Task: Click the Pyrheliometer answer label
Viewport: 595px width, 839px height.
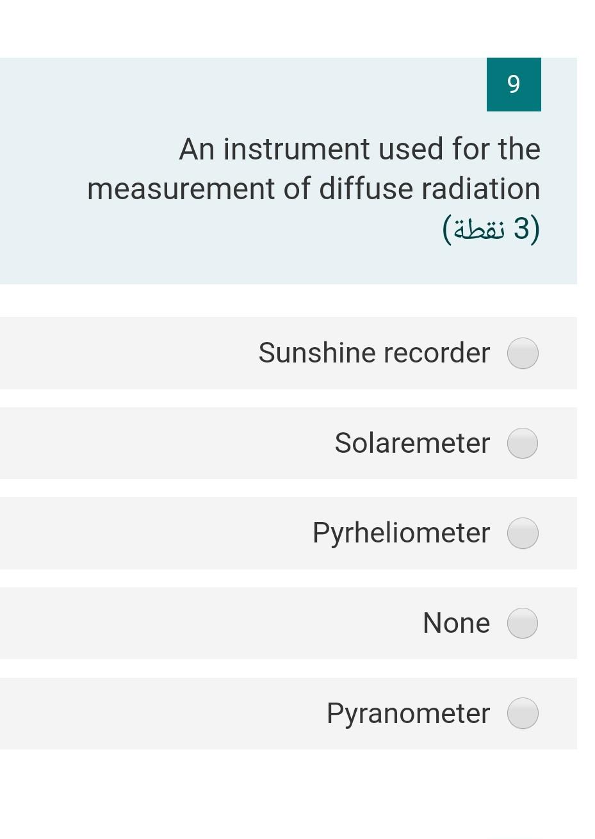Action: coord(401,532)
